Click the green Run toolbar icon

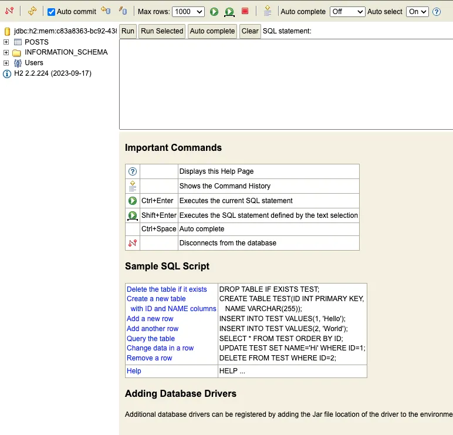coord(214,12)
